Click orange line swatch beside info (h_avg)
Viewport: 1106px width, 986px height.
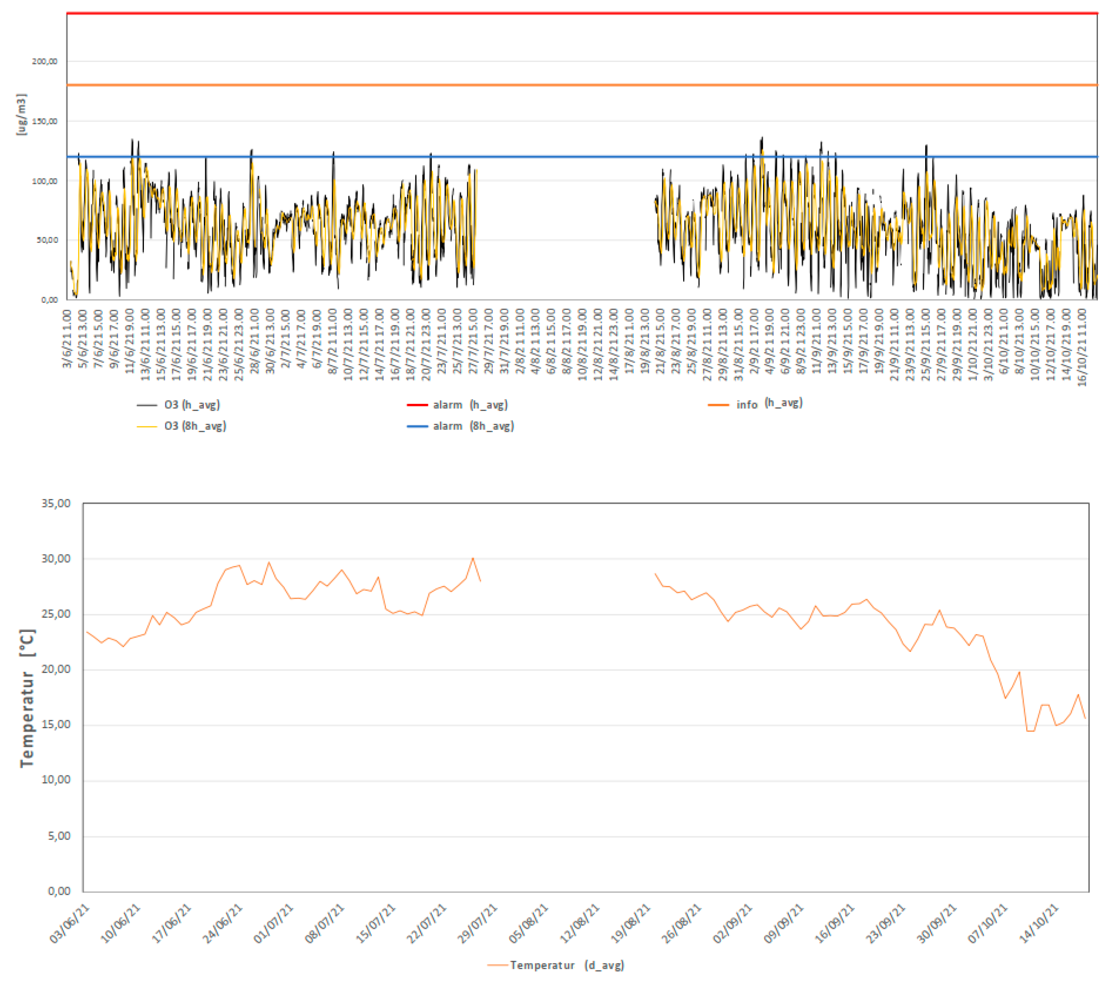[x=718, y=405]
